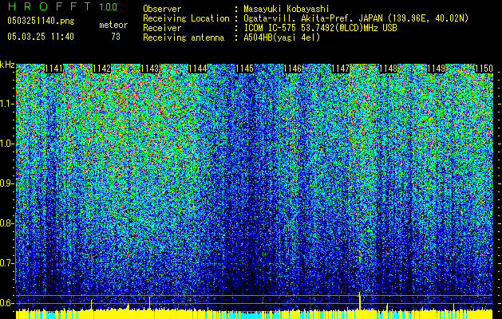Select the file name 0503251140.png
502x319 pixels.
(41, 21)
